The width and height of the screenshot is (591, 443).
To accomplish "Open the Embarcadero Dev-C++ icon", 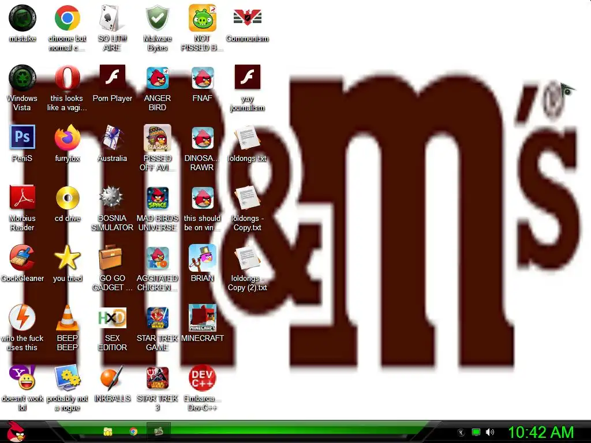I will 203,378.
